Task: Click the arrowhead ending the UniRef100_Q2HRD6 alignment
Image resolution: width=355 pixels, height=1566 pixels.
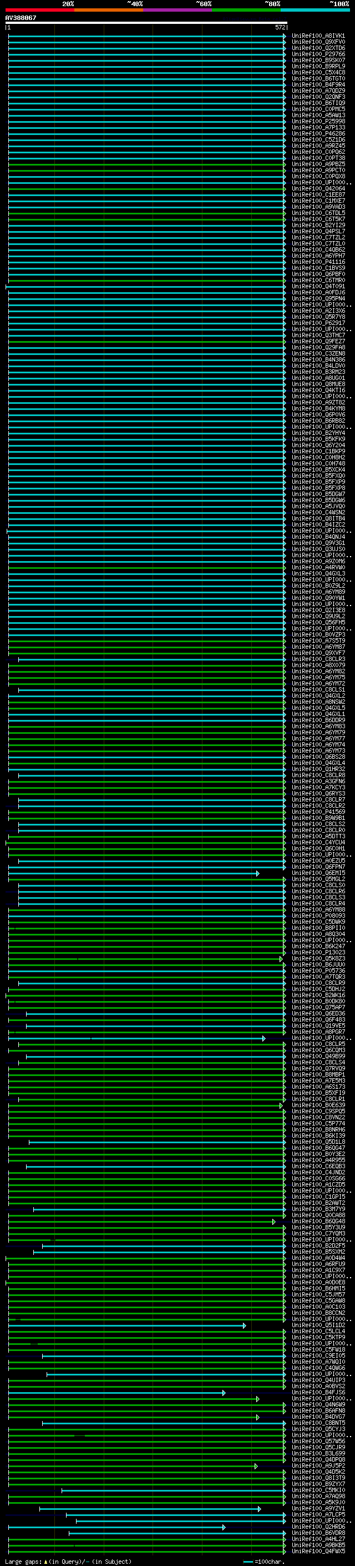Action: (224, 1527)
